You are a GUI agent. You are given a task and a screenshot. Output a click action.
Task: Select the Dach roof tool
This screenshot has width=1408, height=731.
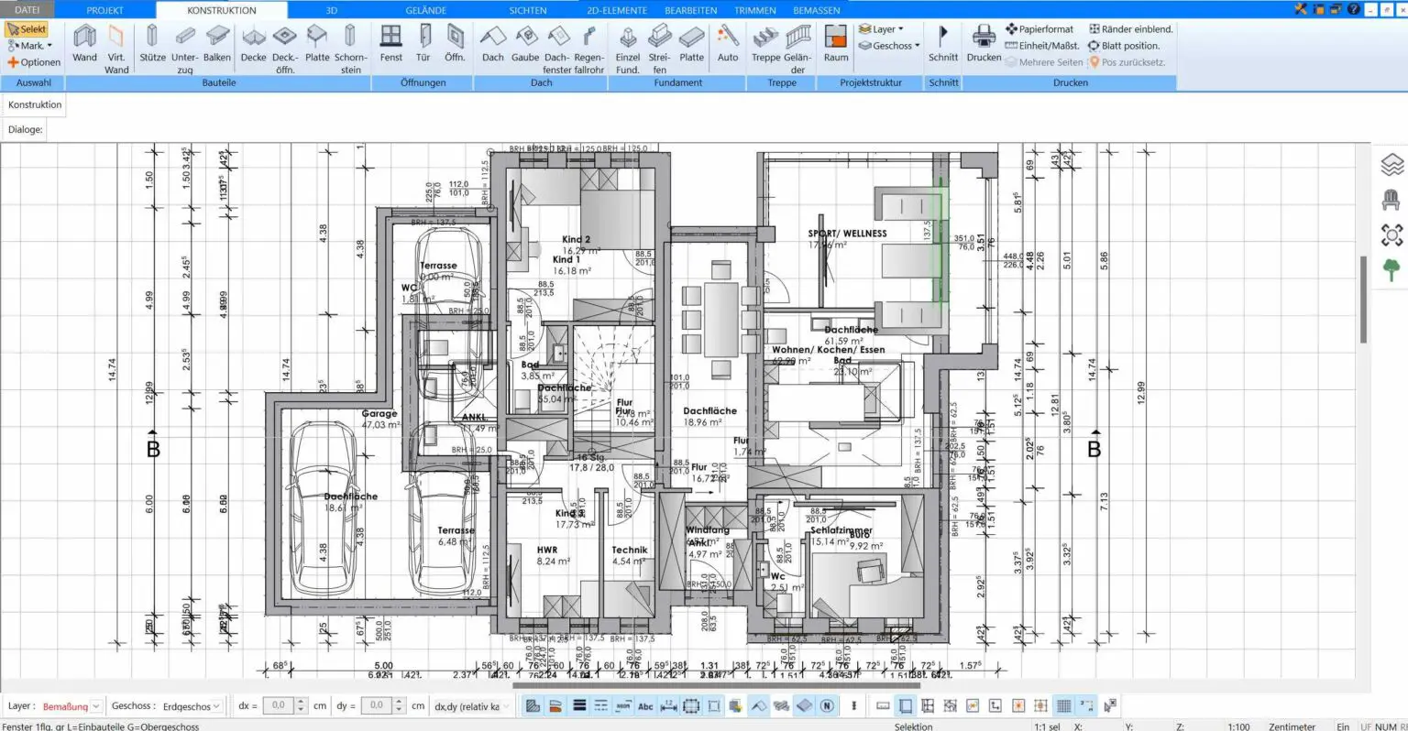coord(493,44)
